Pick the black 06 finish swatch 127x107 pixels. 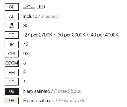coord(12,91)
